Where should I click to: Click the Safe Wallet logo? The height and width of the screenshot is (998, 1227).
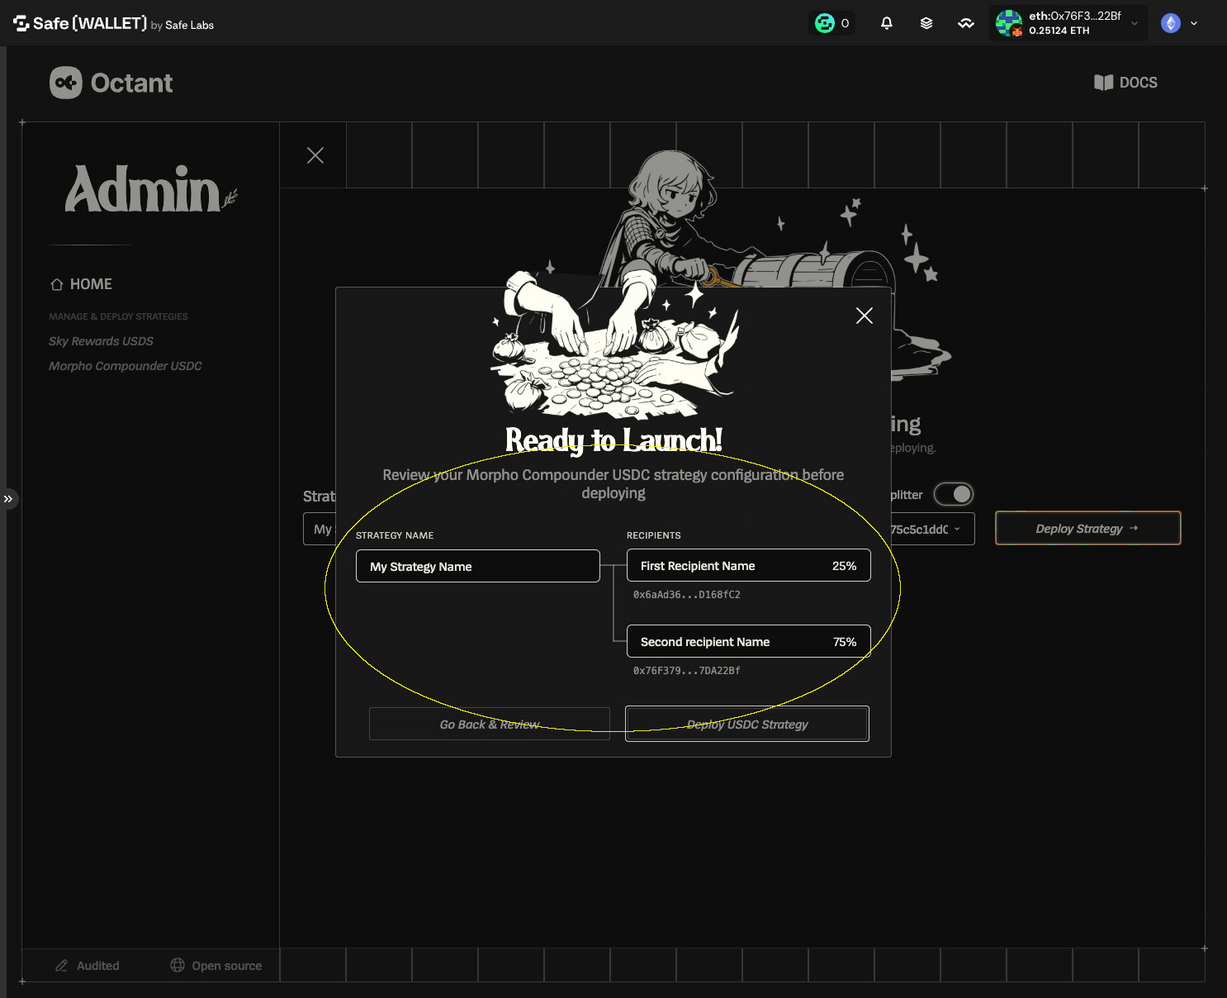point(113,24)
